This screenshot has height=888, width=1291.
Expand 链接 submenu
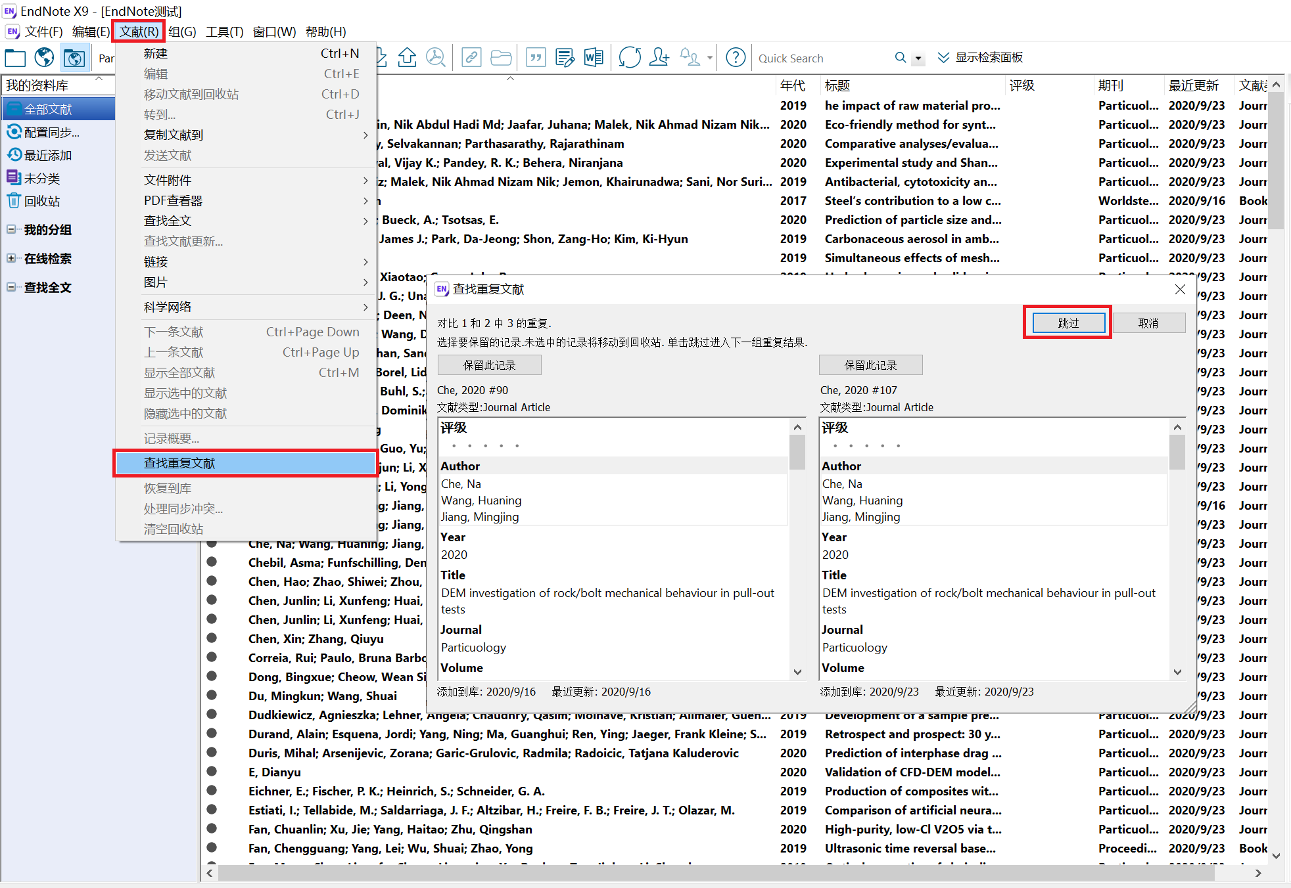click(246, 262)
